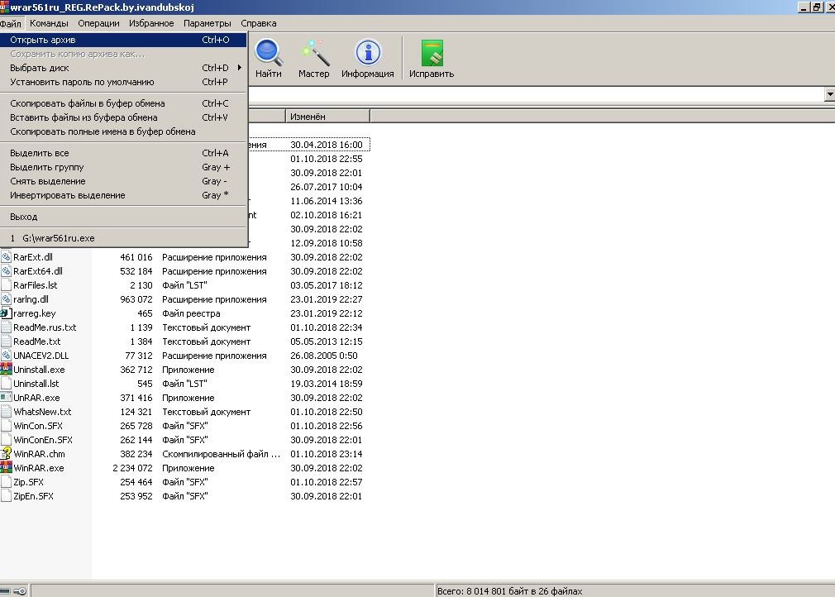
Task: Click file name WinConEn.SFX
Action: [x=43, y=440]
